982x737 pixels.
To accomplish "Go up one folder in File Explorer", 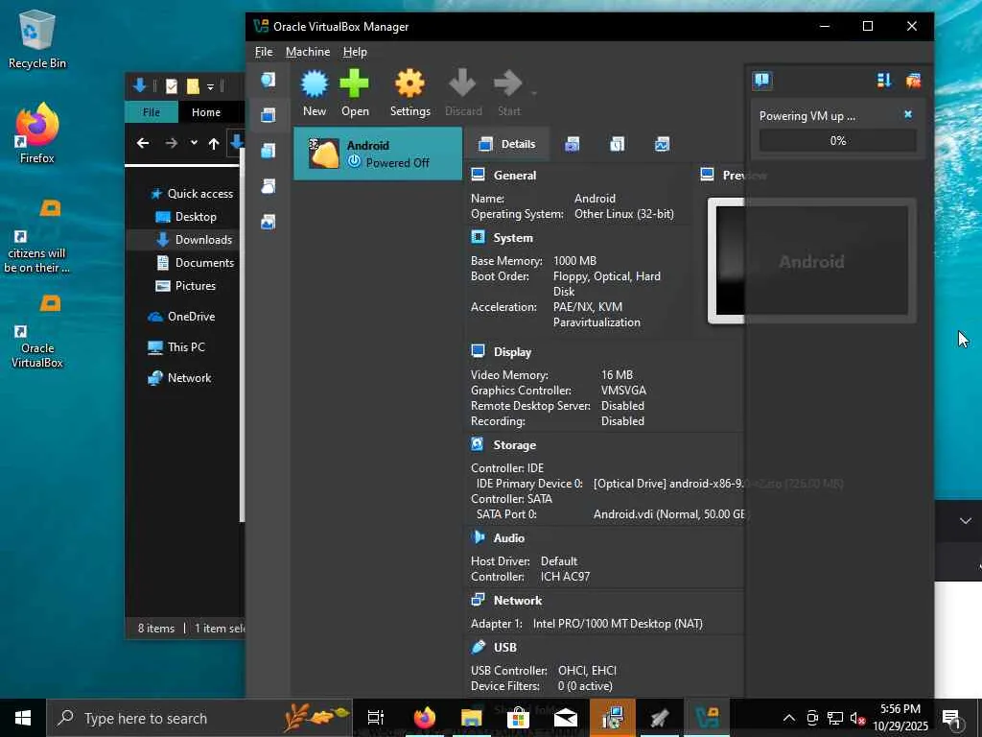I will [x=214, y=144].
